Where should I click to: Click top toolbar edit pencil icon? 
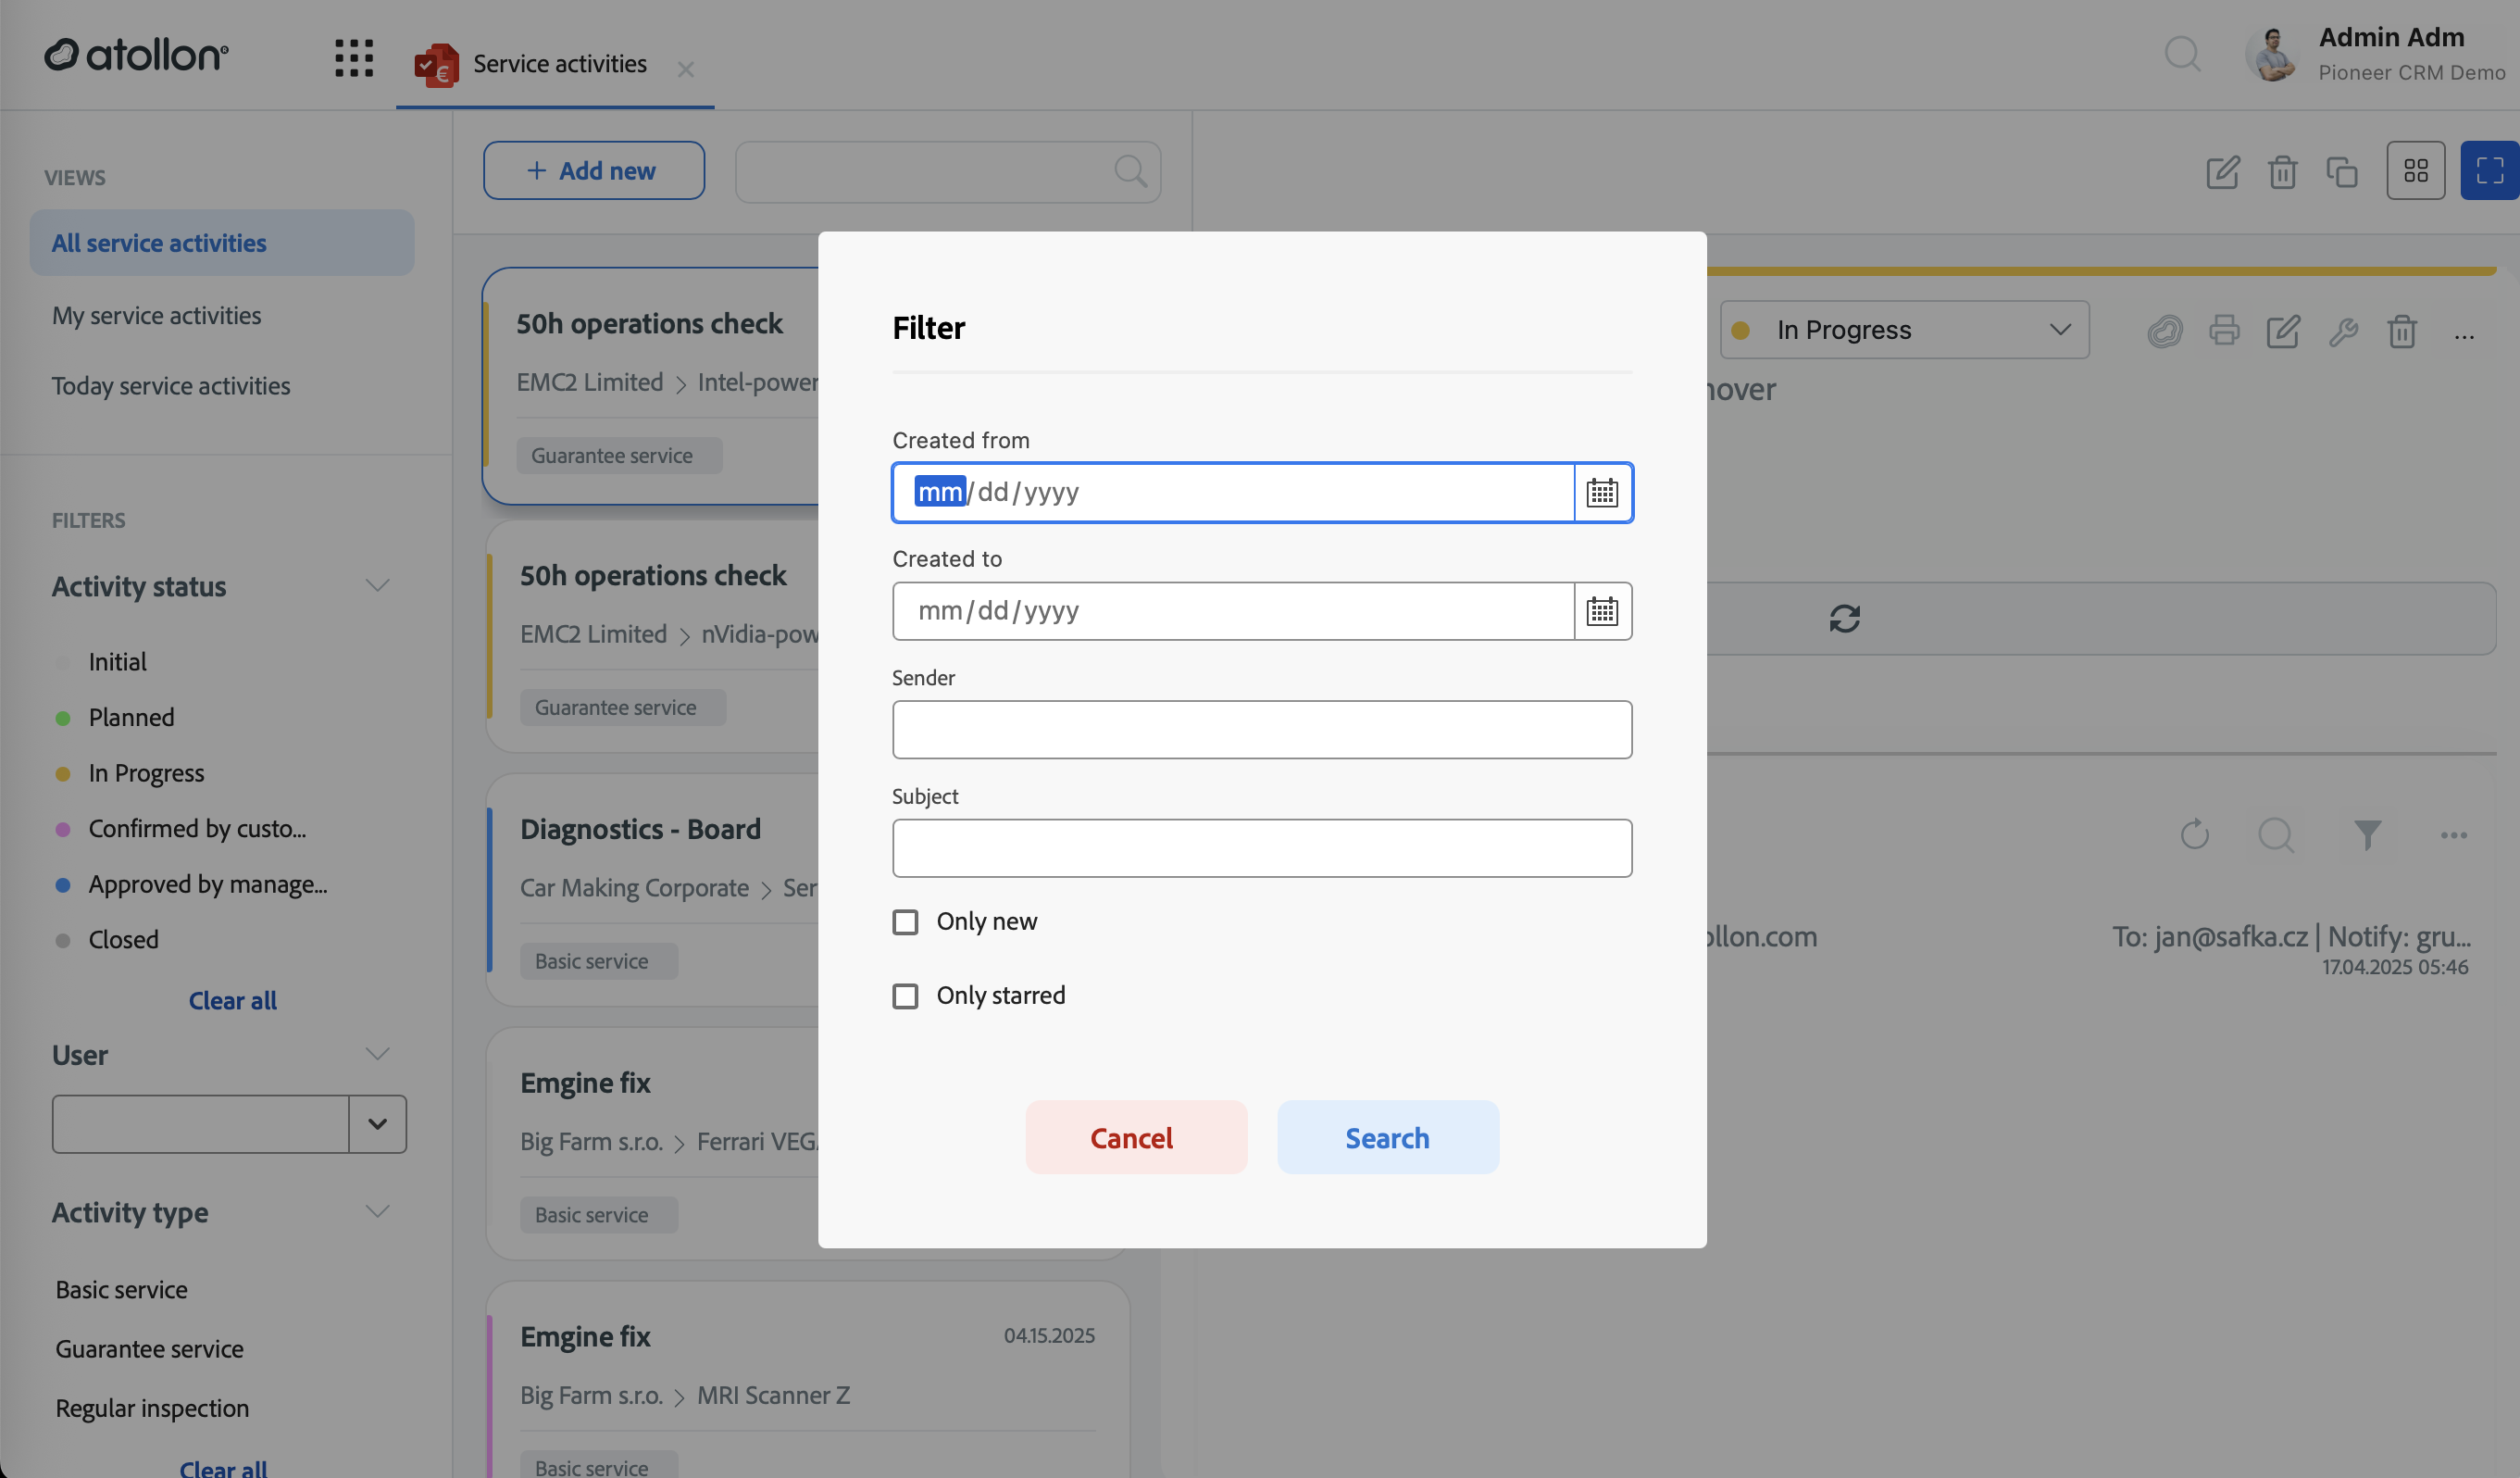pyautogui.click(x=2222, y=172)
